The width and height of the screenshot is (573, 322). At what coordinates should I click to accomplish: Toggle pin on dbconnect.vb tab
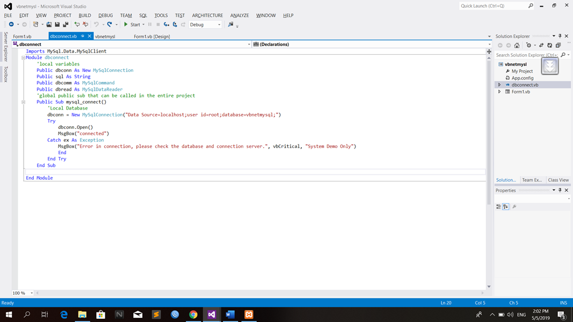point(83,36)
